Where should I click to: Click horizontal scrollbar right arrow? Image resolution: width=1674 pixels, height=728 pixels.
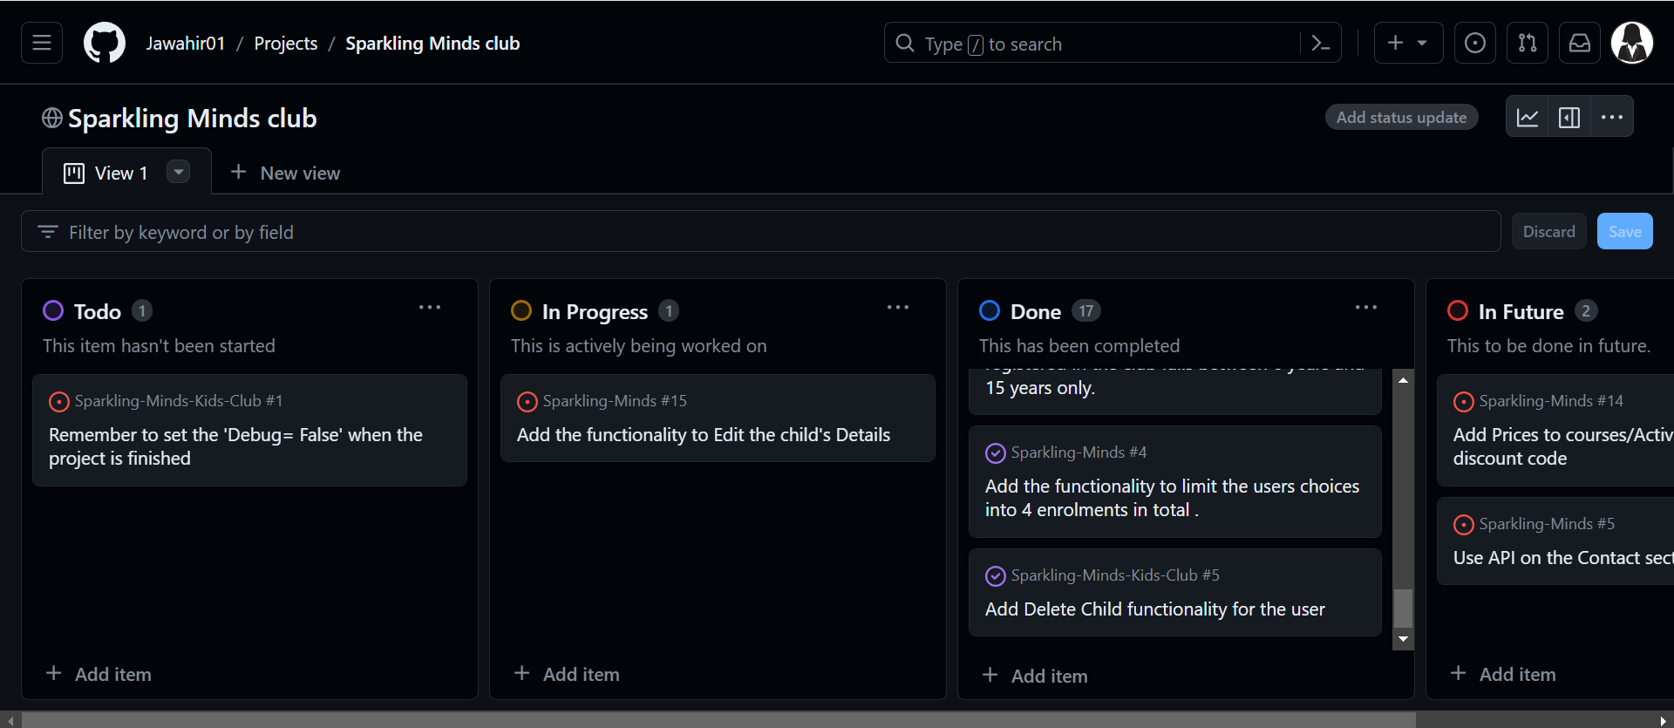[1664, 720]
